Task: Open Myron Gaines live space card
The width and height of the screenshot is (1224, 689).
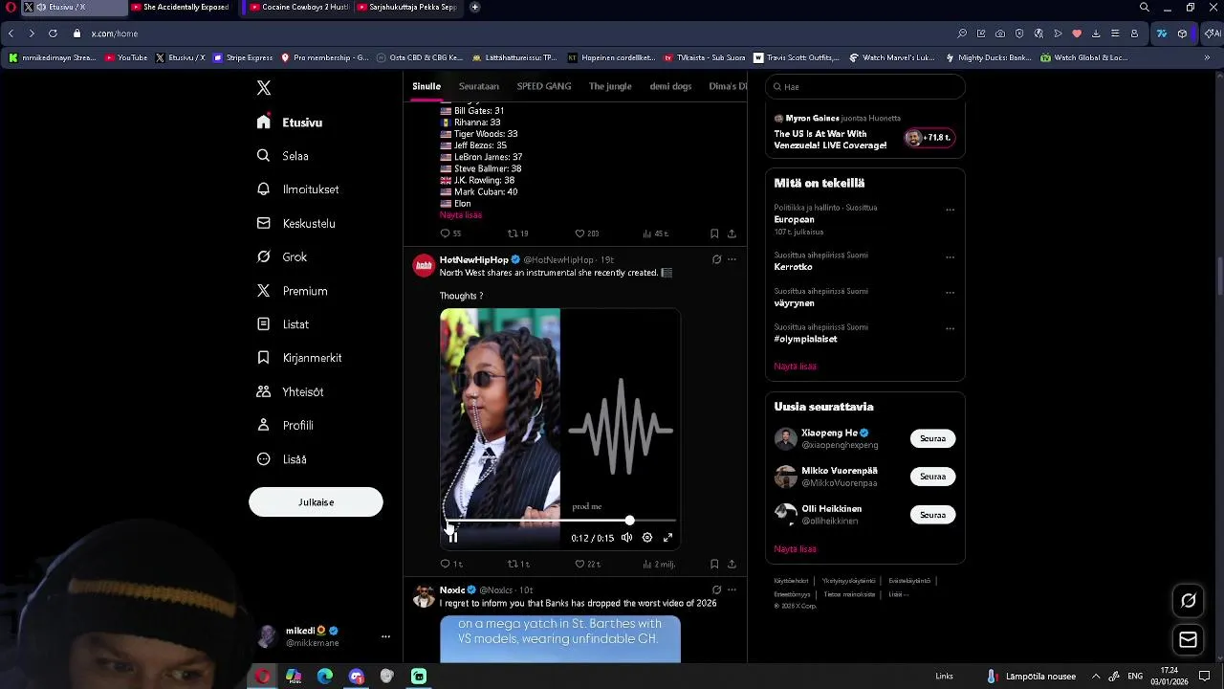Action: (865, 133)
